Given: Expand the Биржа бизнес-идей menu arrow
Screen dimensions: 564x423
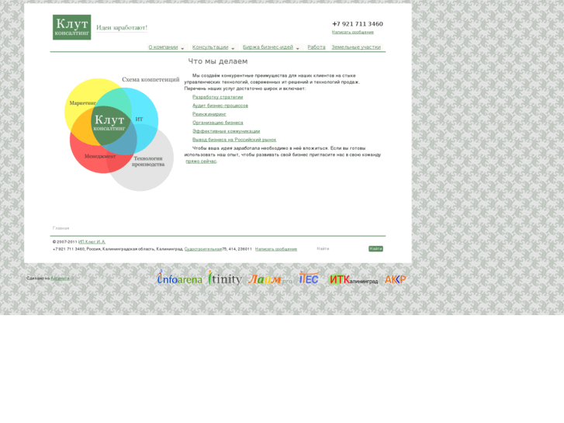Looking at the screenshot, I should pos(297,48).
